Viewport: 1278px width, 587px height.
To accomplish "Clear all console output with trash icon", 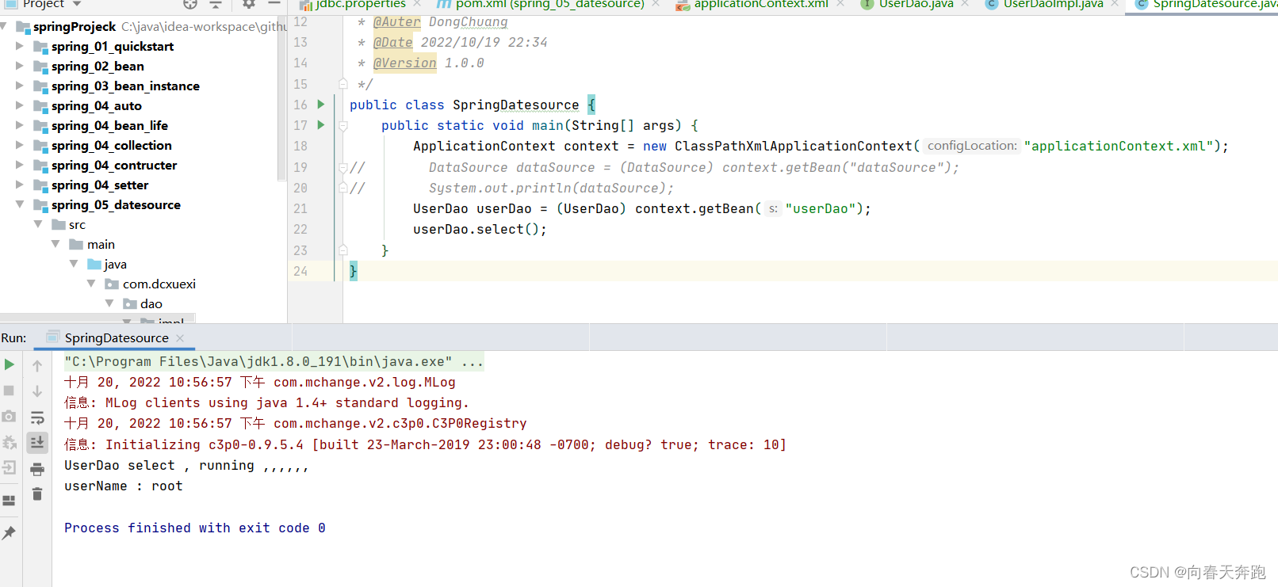I will (x=37, y=494).
